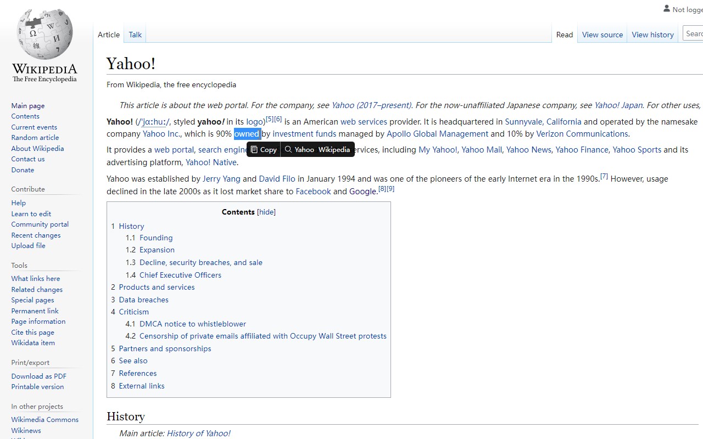Hide the Contents table
703x439 pixels.
(x=266, y=212)
